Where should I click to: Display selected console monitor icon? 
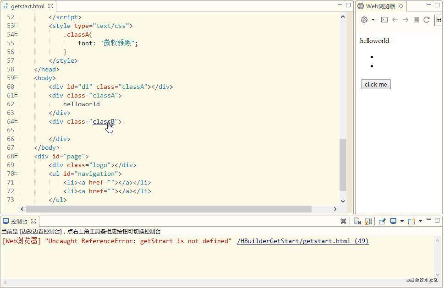393,221
